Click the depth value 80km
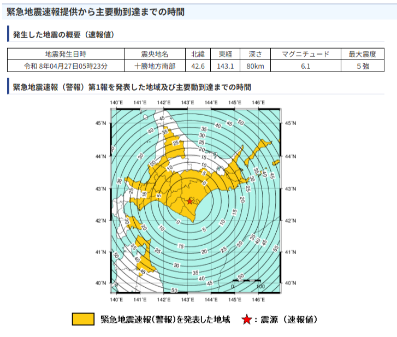The width and height of the screenshot is (397, 337). pos(255,66)
